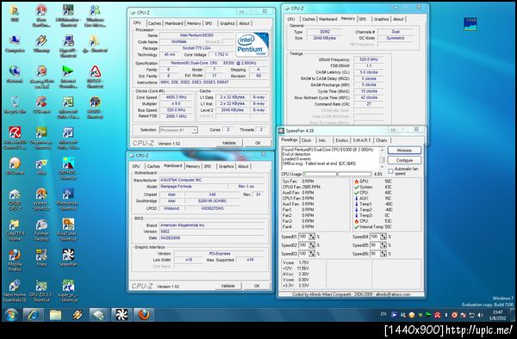Adjust the Speed03 spinner arrows
Screen dimensions: 517x339
[312, 254]
